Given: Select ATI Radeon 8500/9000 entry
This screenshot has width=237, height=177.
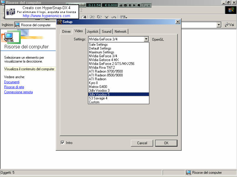Looking at the screenshot, I should pyautogui.click(x=118, y=75).
